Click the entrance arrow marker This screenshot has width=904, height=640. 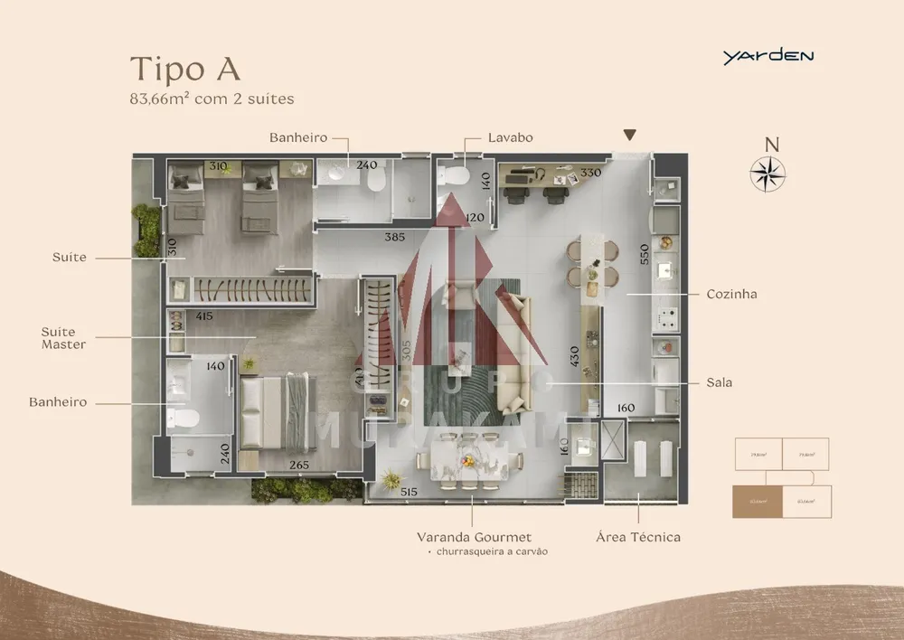pos(629,135)
